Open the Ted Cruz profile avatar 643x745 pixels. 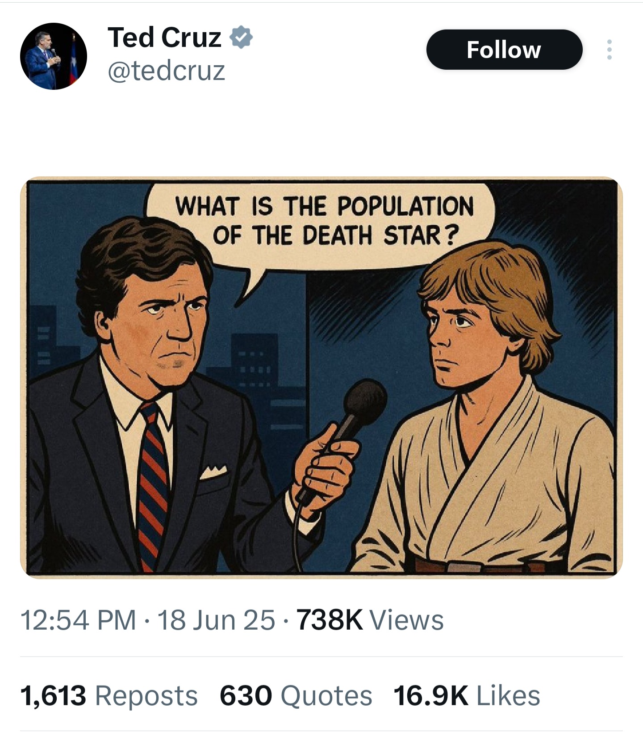point(54,56)
